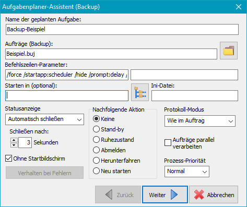Screen dimensions: 247x207
Task: Decrease seconds with the down arrow
Action: (x=14, y=145)
